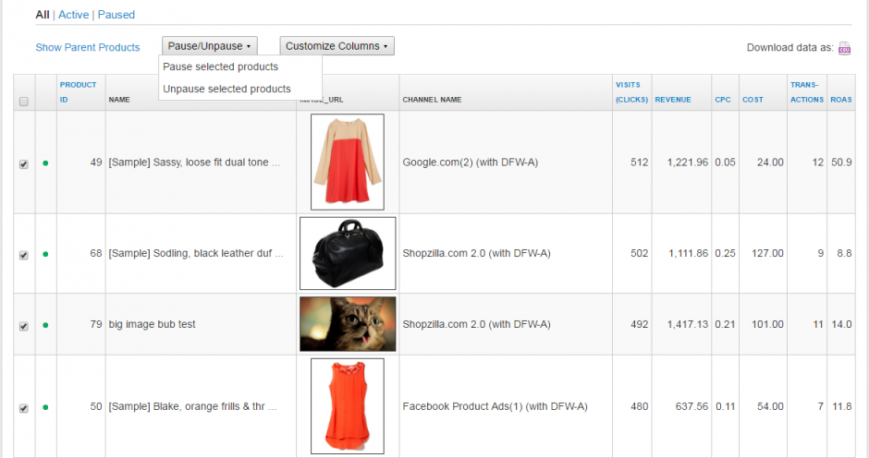The image size is (869, 458).
Task: Click revenue value 1,417.13
Action: point(687,324)
